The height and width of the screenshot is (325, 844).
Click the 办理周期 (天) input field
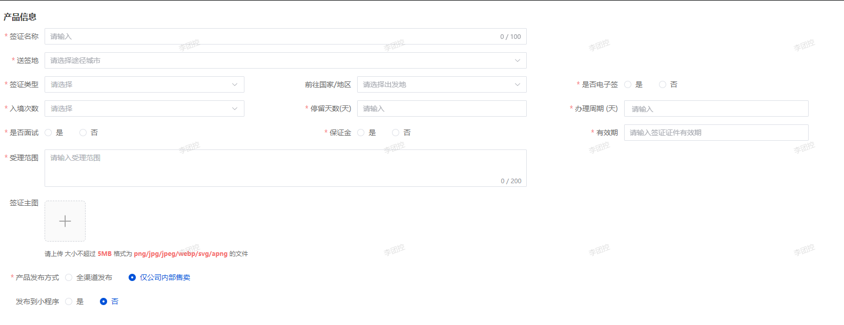click(716, 109)
